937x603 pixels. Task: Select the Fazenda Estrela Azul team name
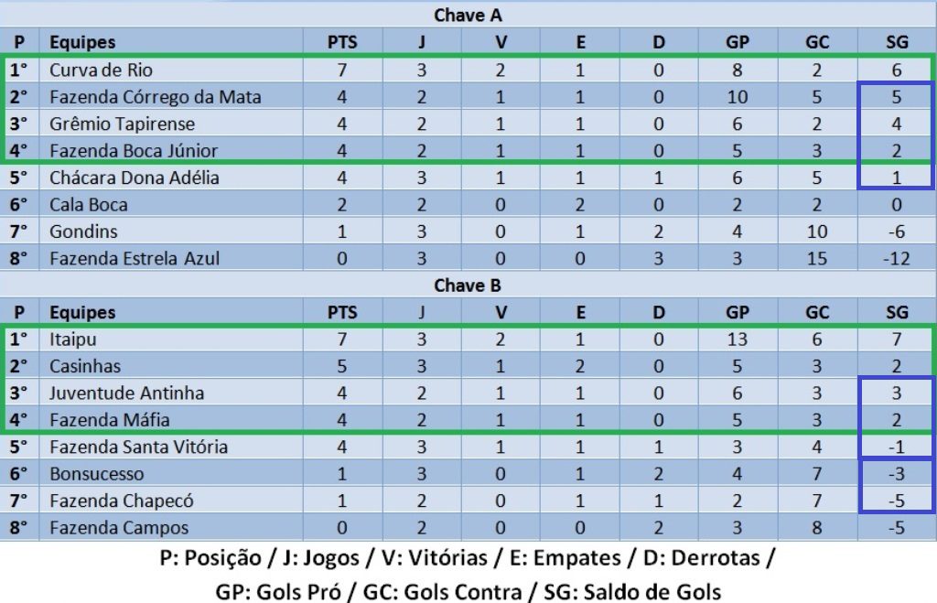[135, 258]
